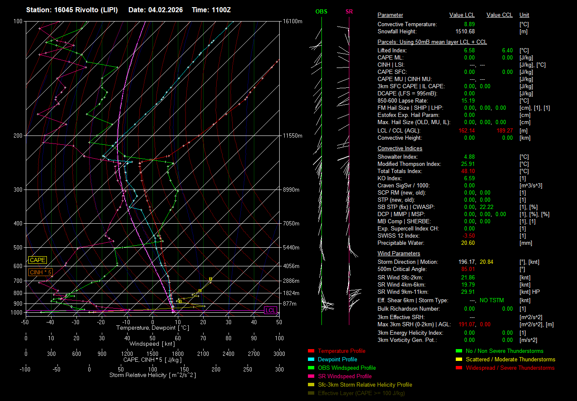Click the Value CCL column header

[x=499, y=15]
